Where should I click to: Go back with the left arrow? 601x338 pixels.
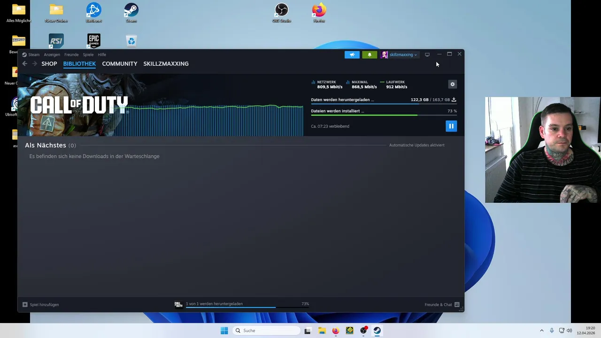[25, 64]
